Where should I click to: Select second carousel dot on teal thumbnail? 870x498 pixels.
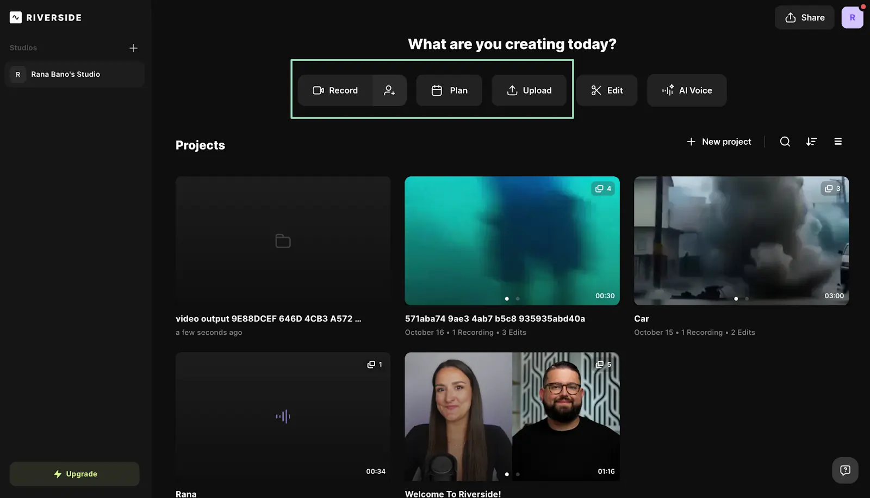pos(518,298)
